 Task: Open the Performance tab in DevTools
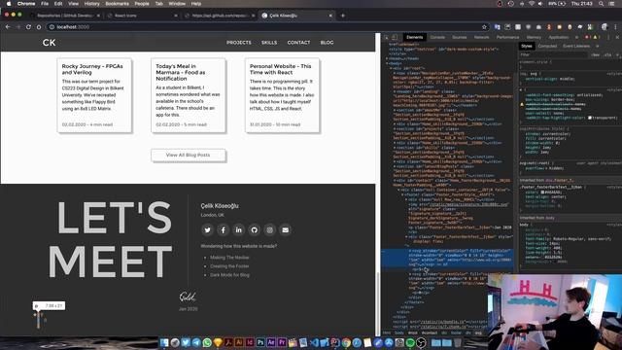507,37
